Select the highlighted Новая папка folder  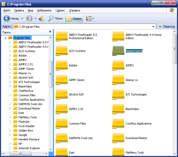coord(118,51)
